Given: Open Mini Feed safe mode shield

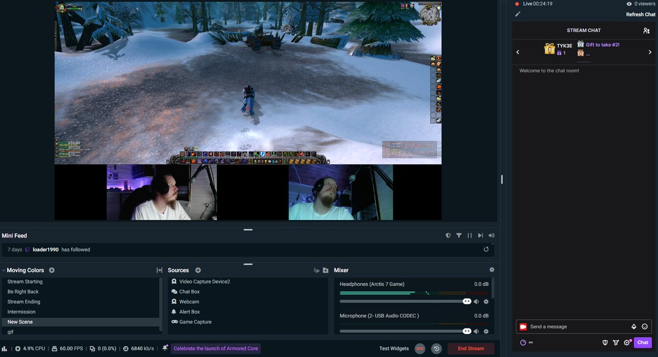Looking at the screenshot, I should point(448,235).
